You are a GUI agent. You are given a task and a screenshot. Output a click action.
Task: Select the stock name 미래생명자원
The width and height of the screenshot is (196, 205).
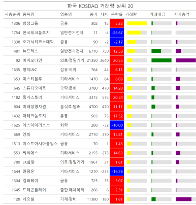[34, 107]
